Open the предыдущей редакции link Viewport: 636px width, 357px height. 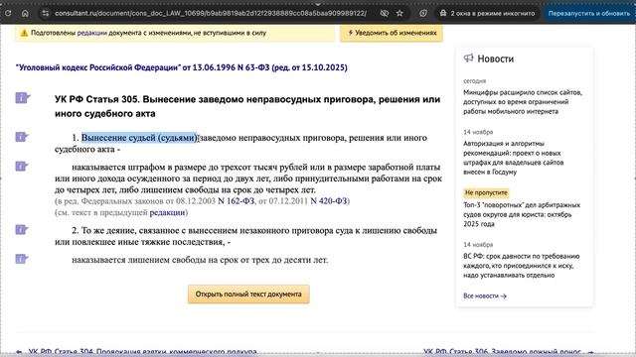pos(167,212)
